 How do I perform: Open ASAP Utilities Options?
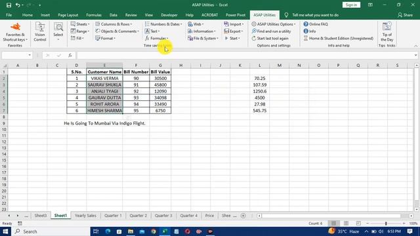274,24
